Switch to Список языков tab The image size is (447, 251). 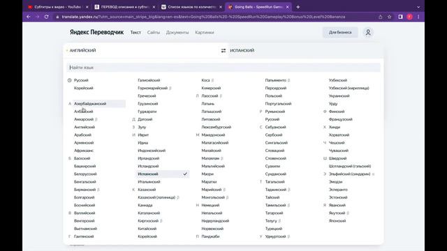pyautogui.click(x=191, y=7)
